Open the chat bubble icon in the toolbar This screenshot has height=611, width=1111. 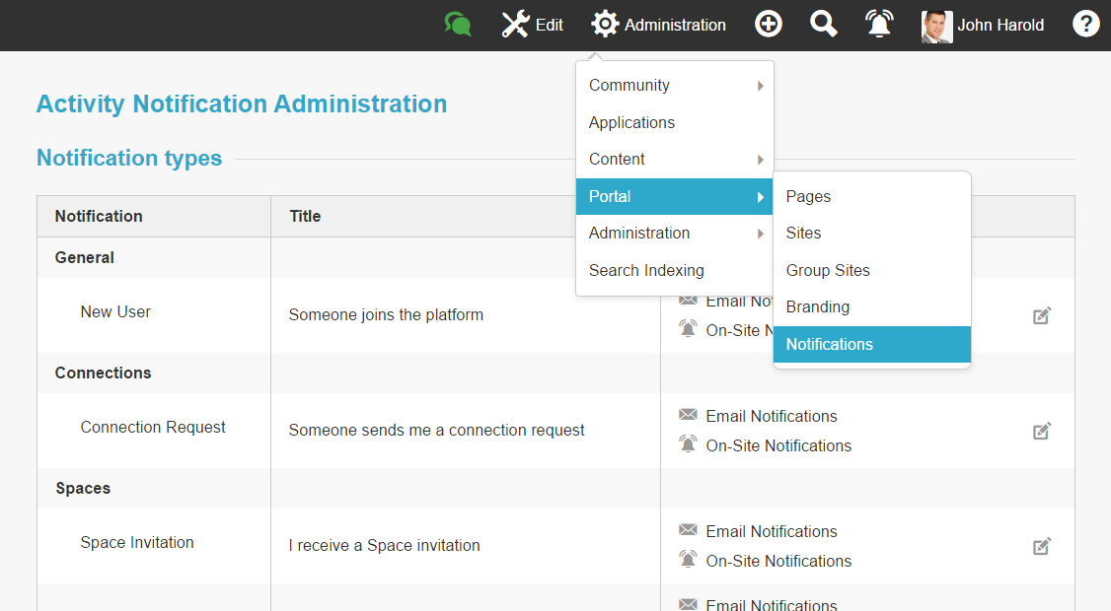click(456, 22)
